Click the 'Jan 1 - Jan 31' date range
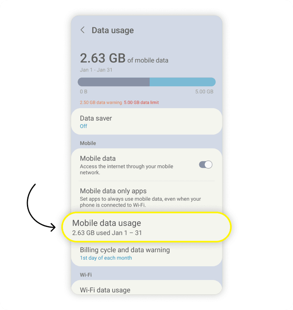 click(95, 70)
